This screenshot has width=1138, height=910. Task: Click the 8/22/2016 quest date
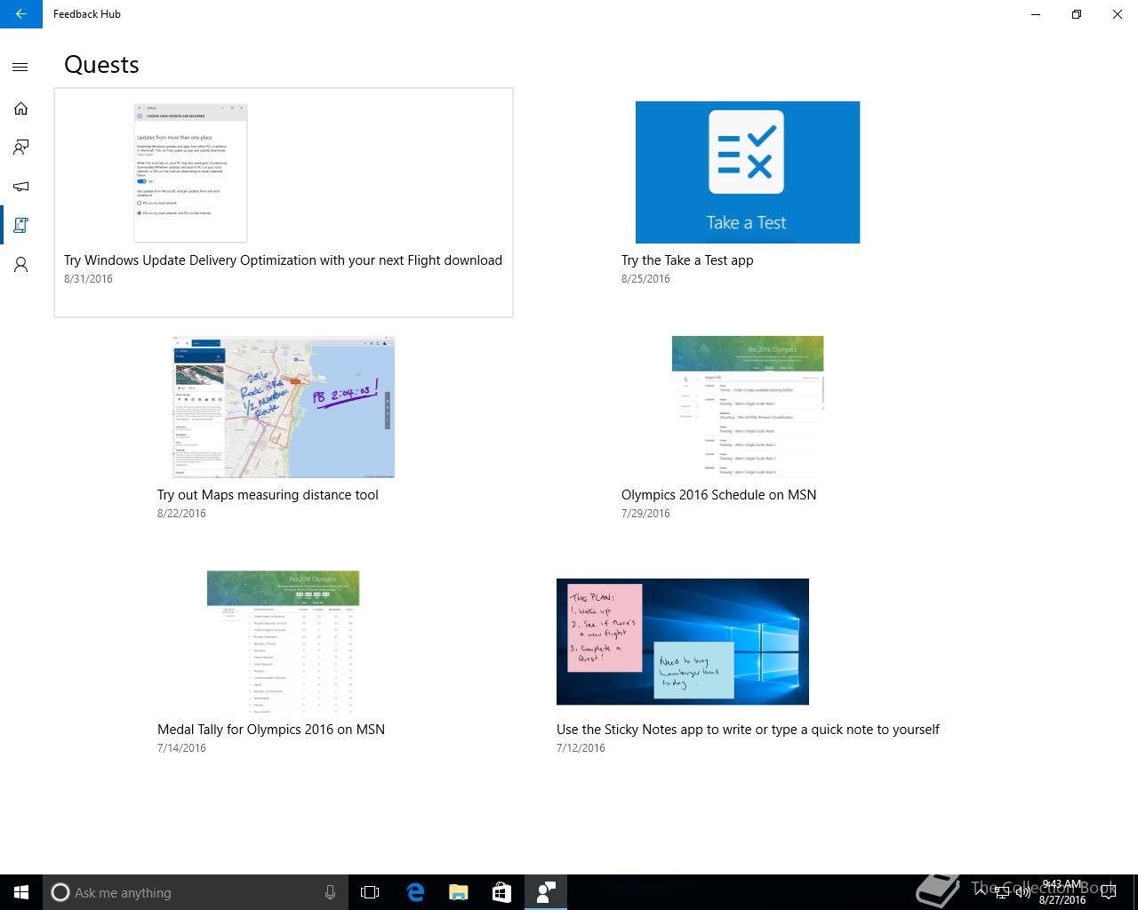pos(181,514)
